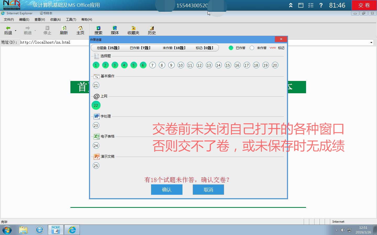This screenshot has width=377, height=235.
Task: Click the collapse double-chevron icon in exam header
Action: click(x=291, y=5)
